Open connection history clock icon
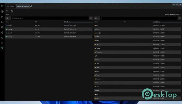Viewport: 182px width, 104px height. (2, 22)
